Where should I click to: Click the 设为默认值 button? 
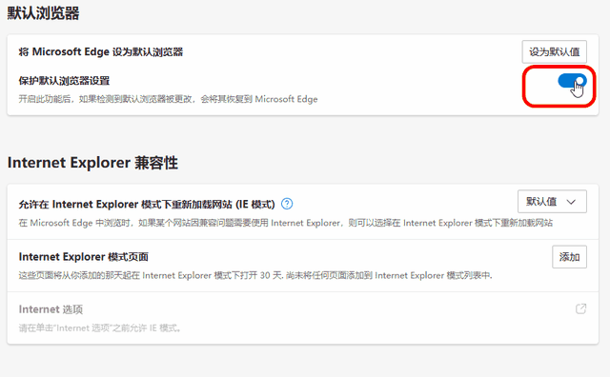pos(554,51)
